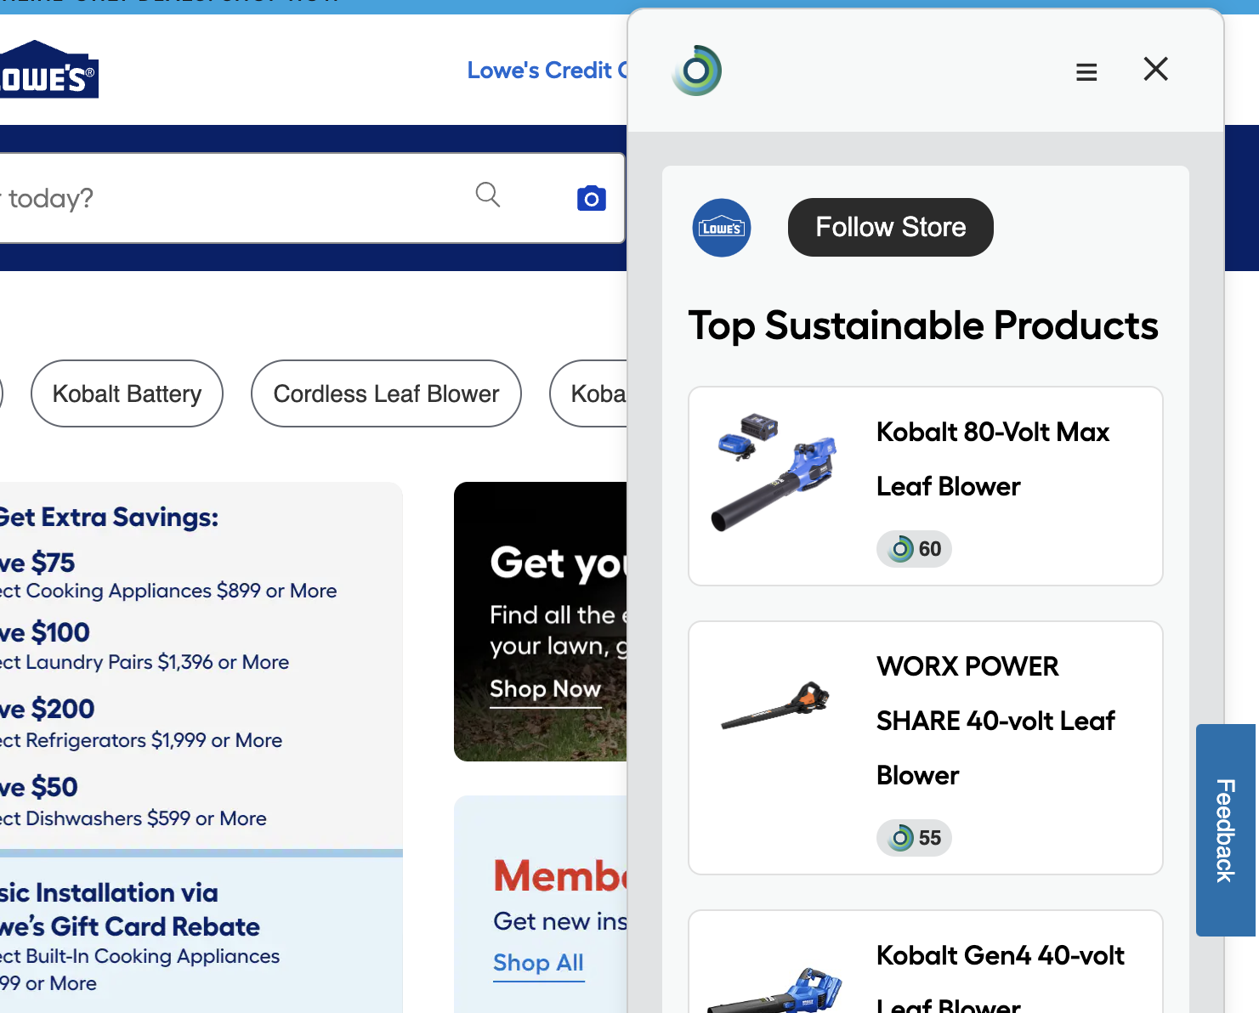Select the Cordless Leaf Blower chip
The image size is (1259, 1013).
pyautogui.click(x=386, y=393)
